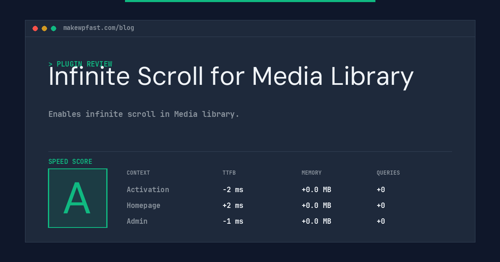This screenshot has height=262, width=500.
Task: Click the CONTEXT column header
Action: click(x=138, y=173)
